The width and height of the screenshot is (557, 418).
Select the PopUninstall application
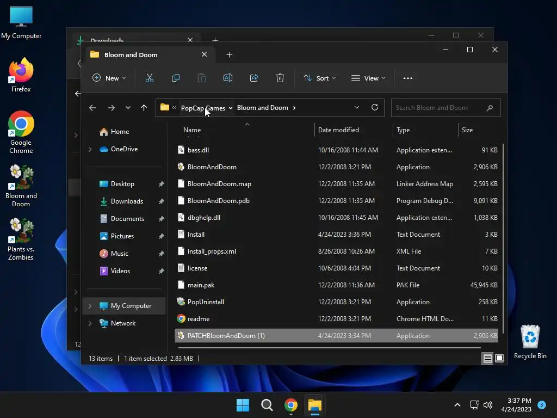tap(336, 302)
